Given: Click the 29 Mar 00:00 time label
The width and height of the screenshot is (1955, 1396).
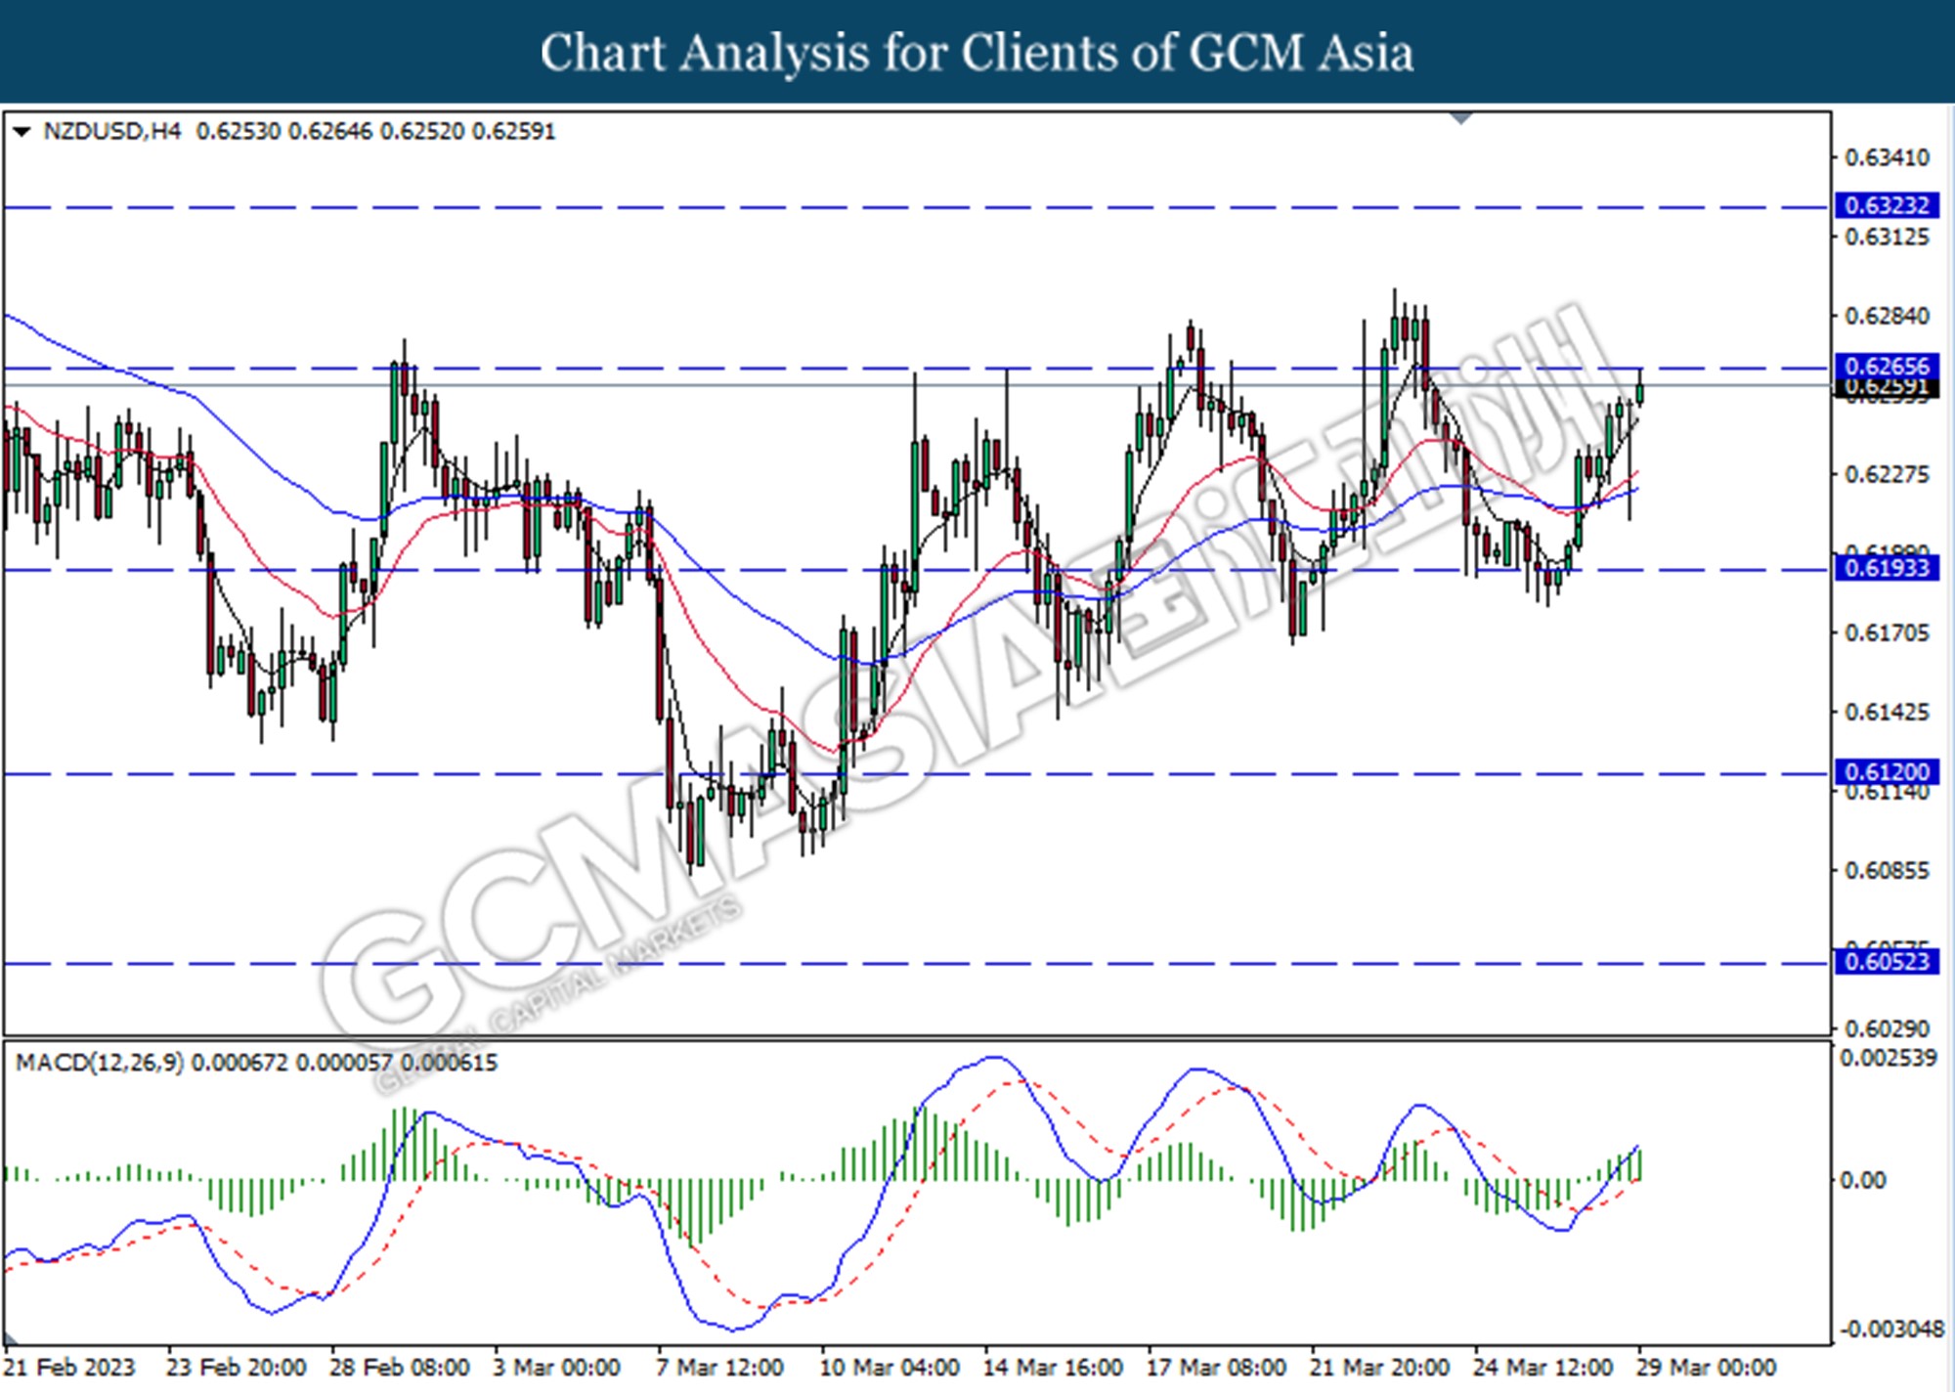Looking at the screenshot, I should (x=1706, y=1367).
